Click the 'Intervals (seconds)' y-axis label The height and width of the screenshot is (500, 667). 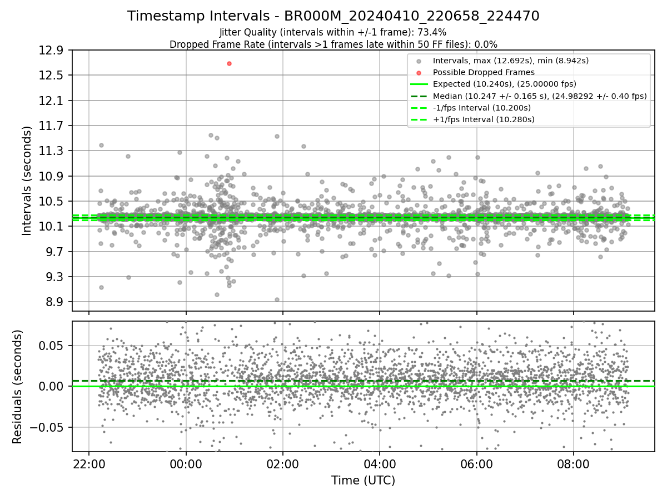click(27, 181)
